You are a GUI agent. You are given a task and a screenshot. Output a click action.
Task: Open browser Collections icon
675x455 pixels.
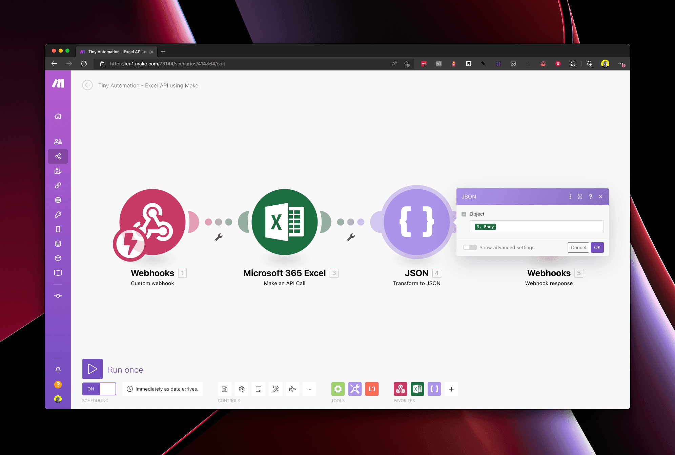(590, 64)
